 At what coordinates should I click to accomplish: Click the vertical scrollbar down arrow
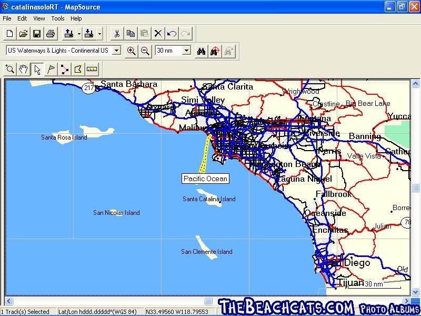pos(415,292)
